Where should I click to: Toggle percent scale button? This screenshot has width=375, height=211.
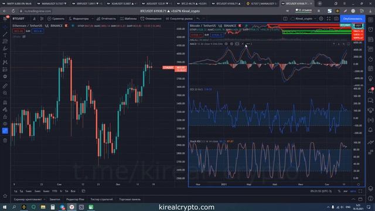point(339,191)
